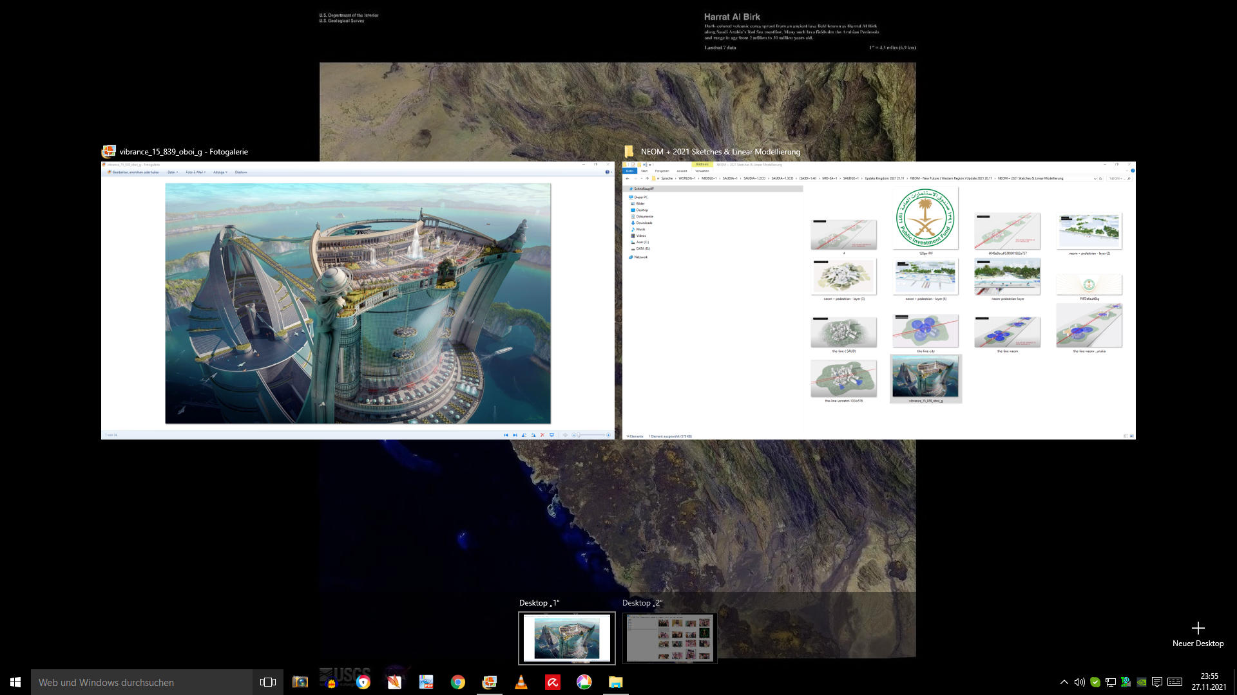The width and height of the screenshot is (1237, 695).
Task: Open the touch keyboard from the tray
Action: click(x=1175, y=682)
